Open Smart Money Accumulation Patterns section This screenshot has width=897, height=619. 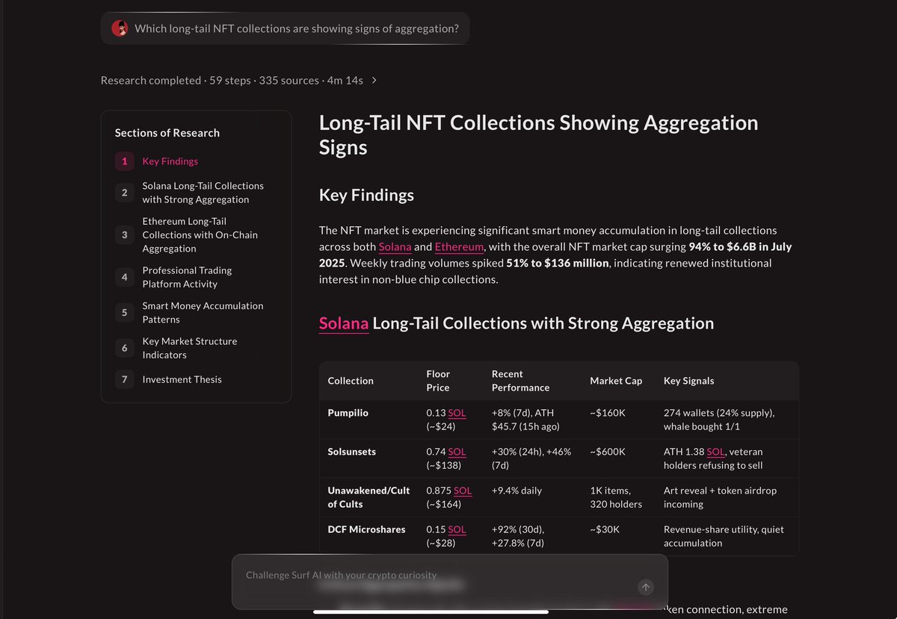tap(203, 312)
